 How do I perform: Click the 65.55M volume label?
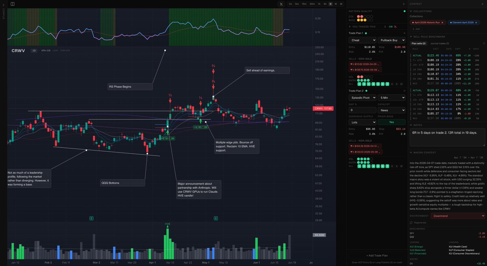pyautogui.click(x=320, y=235)
